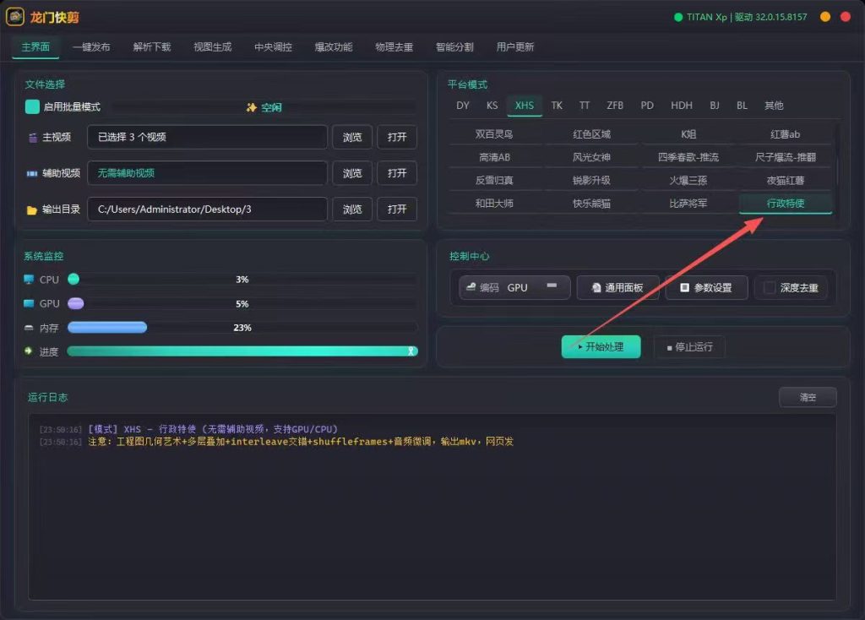The image size is (865, 620).
Task: Open the 用户更新 tab
Action: pyautogui.click(x=515, y=47)
